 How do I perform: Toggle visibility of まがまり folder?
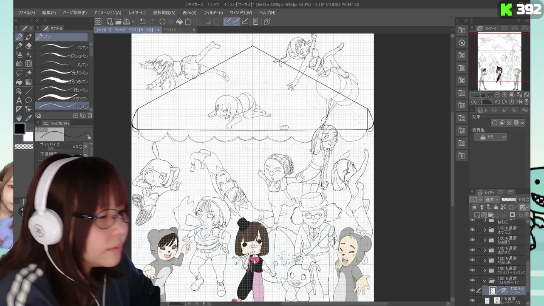[x=472, y=250]
